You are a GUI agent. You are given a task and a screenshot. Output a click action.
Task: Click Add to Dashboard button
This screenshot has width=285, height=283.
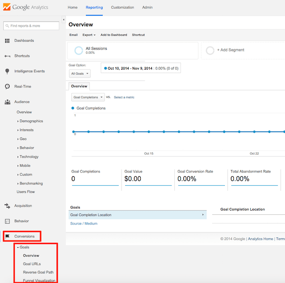[114, 35]
